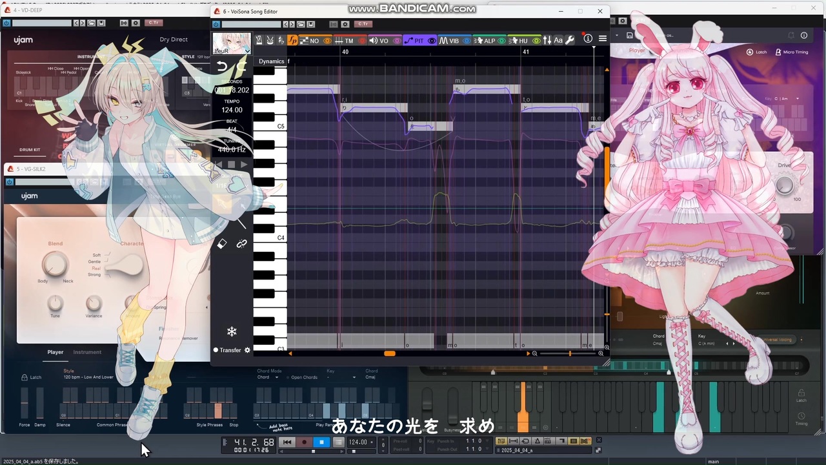Open the Chord Mode dropdown

coord(269,377)
